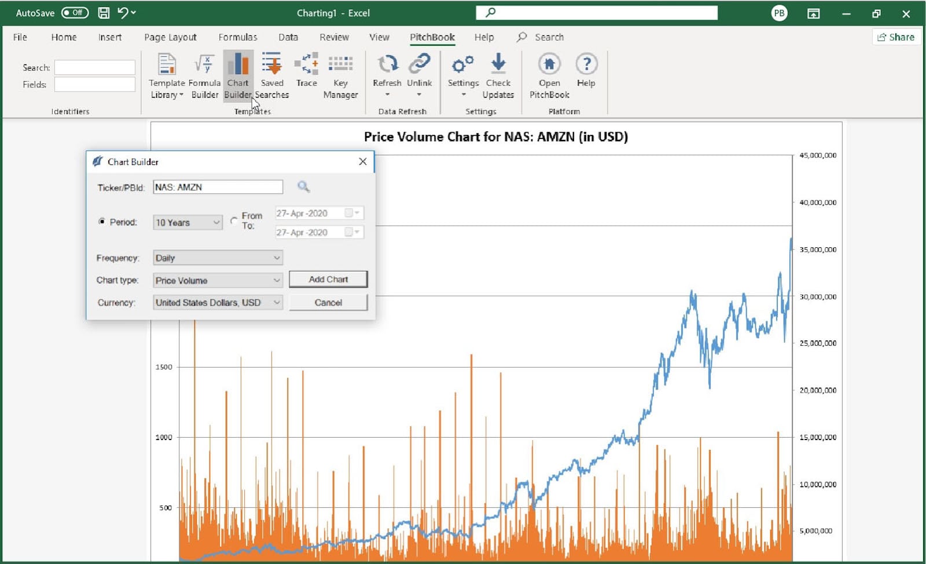Switch to the View tab

[379, 37]
